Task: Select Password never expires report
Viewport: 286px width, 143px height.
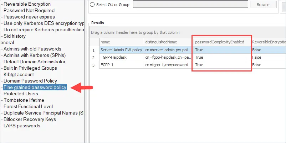Action: (29, 17)
